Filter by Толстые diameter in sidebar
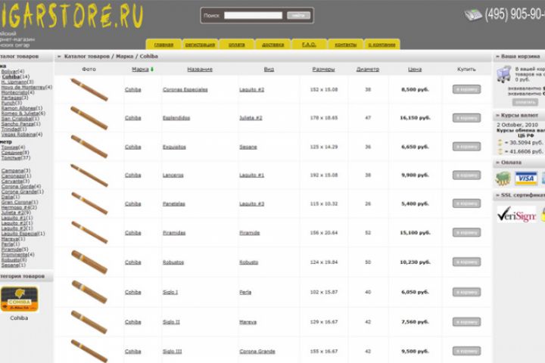 11,158
